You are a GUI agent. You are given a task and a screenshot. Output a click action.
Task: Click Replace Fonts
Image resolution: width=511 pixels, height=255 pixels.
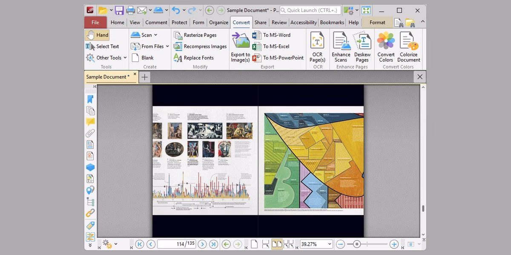193,58
